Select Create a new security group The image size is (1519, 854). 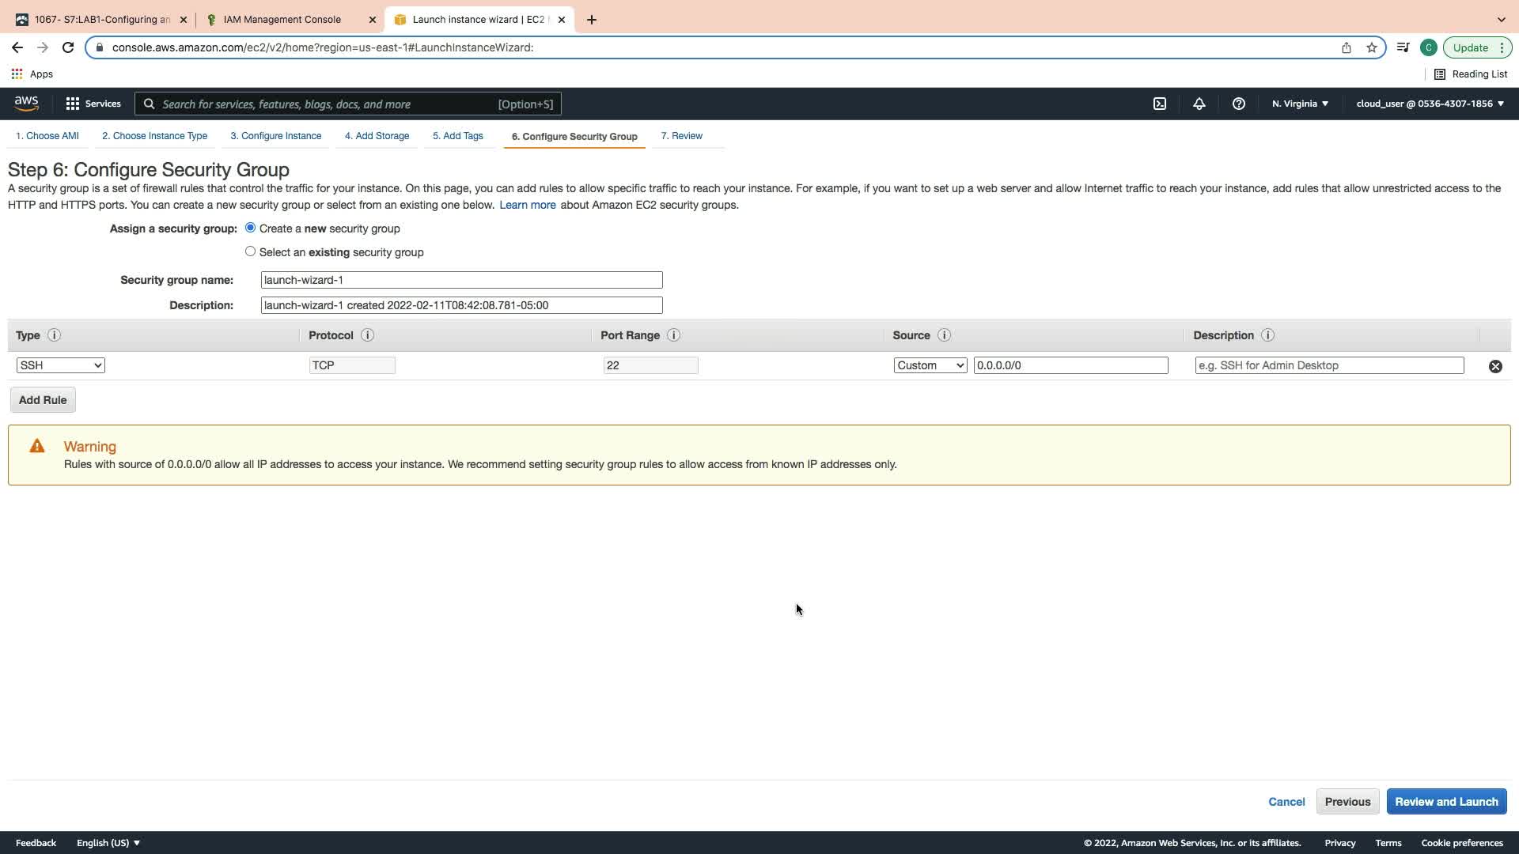click(x=250, y=228)
